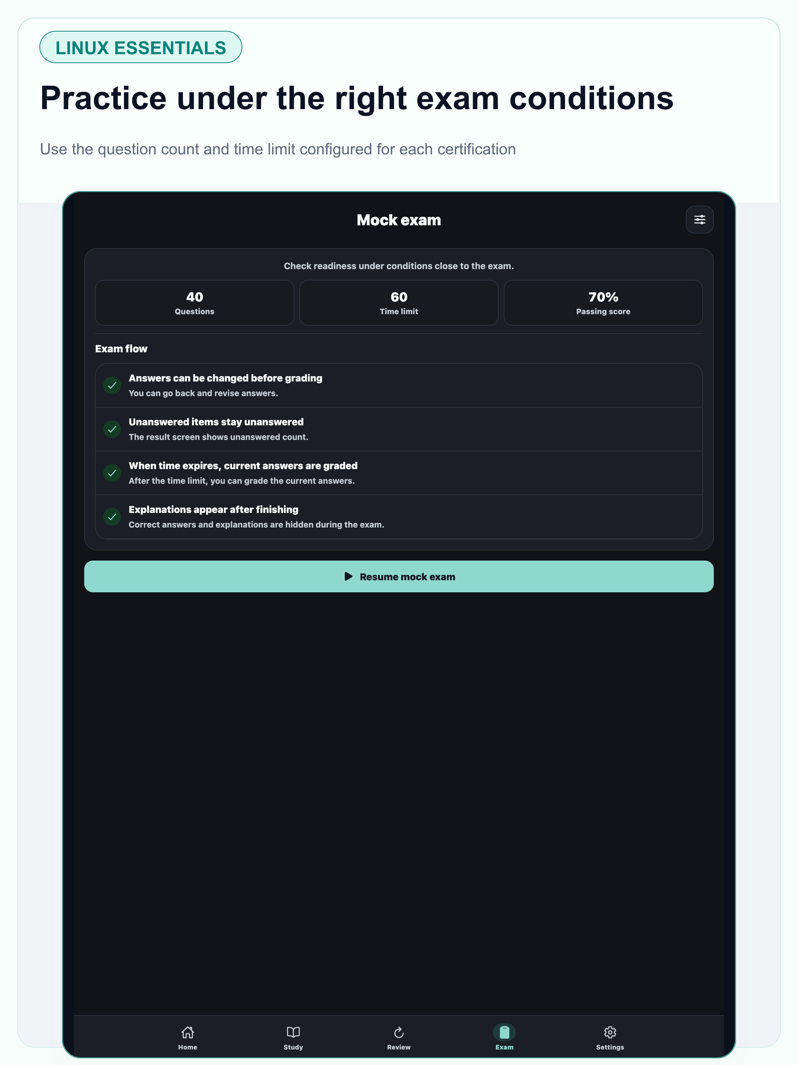Click the checkmark beside Answers can be changed
The width and height of the screenshot is (798, 1065).
pos(112,385)
